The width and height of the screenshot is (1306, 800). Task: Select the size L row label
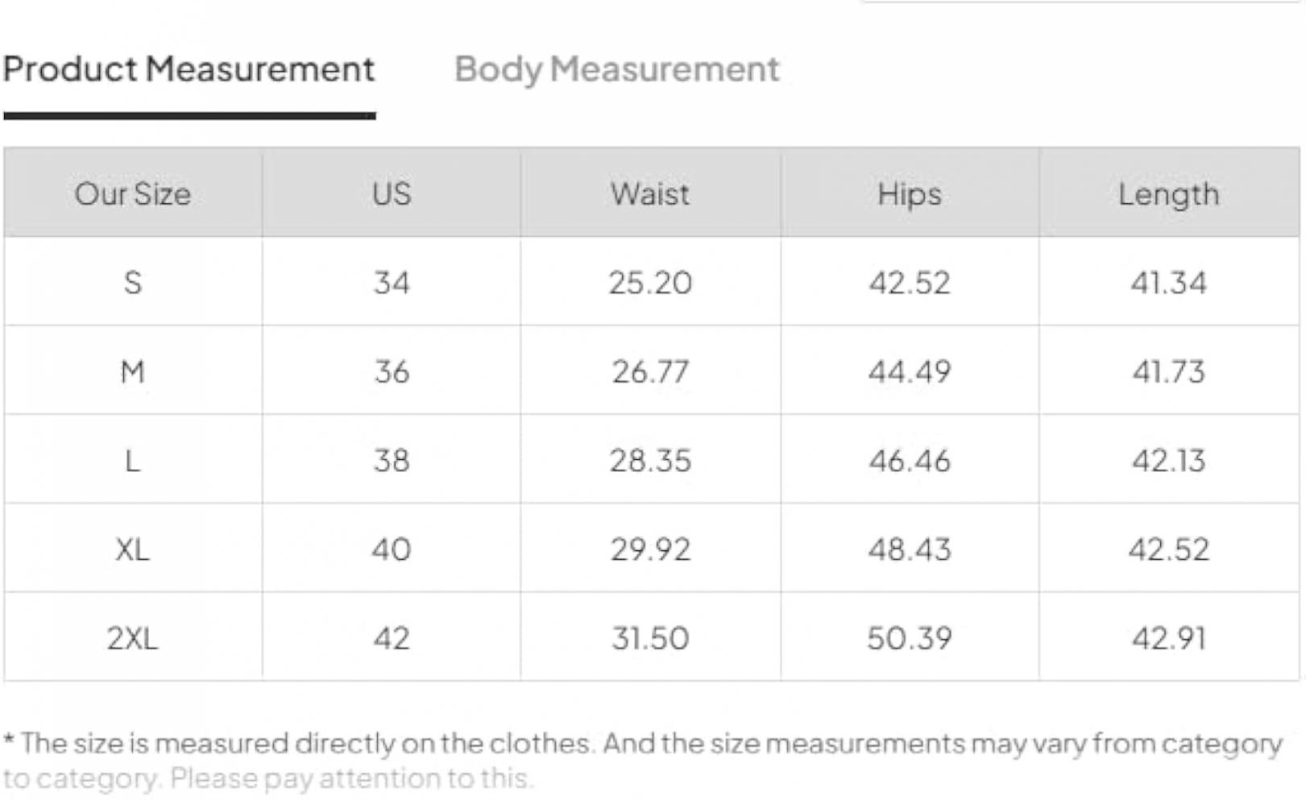click(x=133, y=461)
